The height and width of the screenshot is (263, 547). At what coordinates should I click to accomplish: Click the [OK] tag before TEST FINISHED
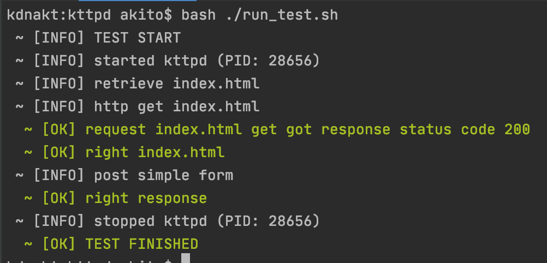pyautogui.click(x=59, y=244)
